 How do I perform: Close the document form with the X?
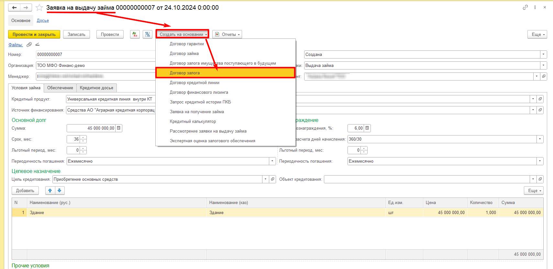click(545, 7)
